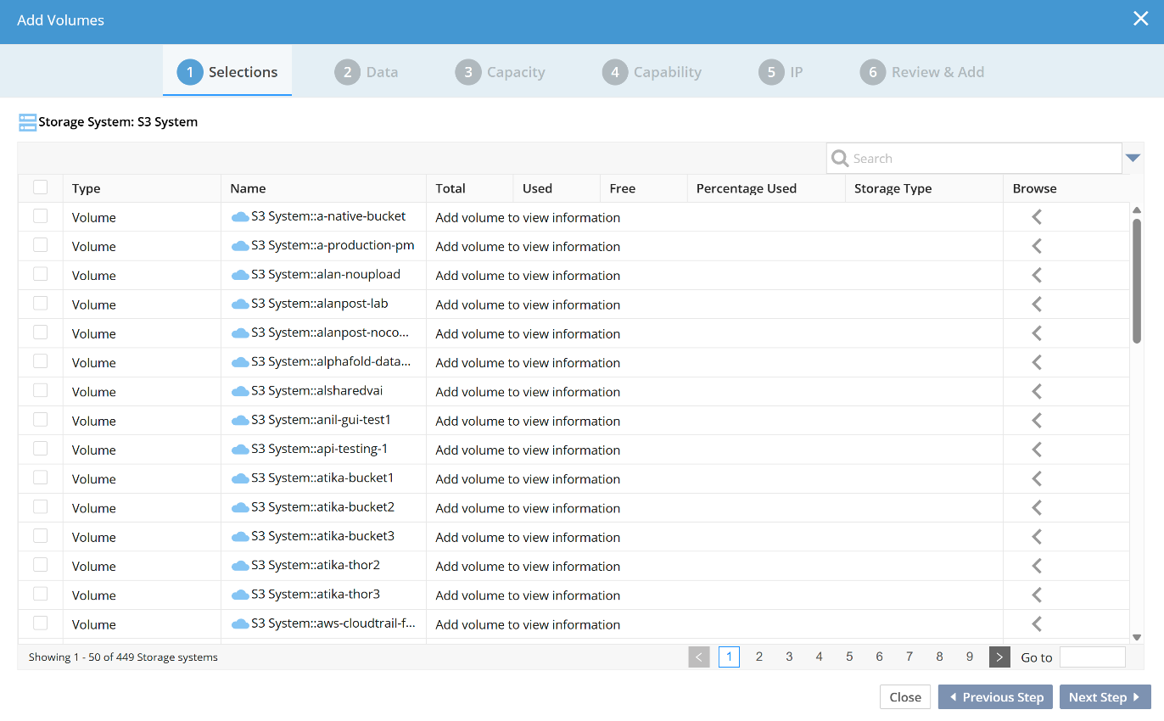The image size is (1164, 721).
Task: Click the previous results page arrow
Action: point(699,657)
